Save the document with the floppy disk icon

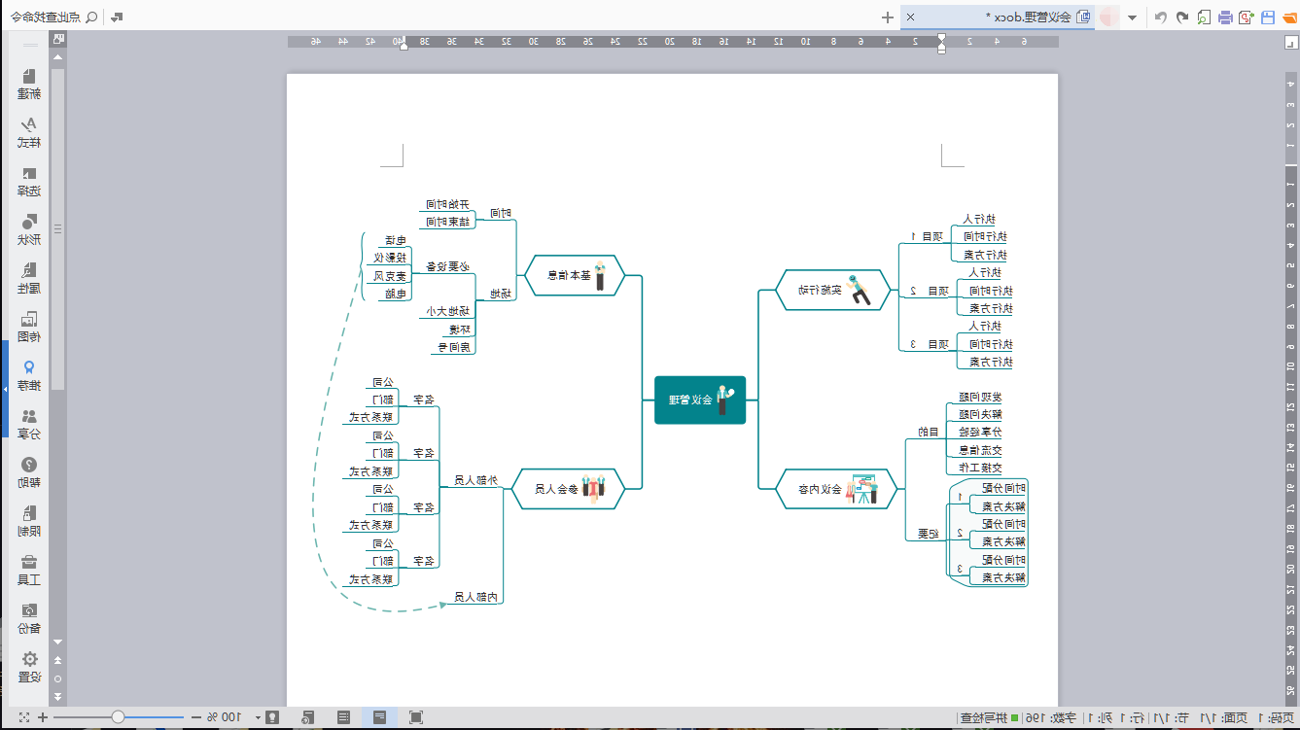1268,17
